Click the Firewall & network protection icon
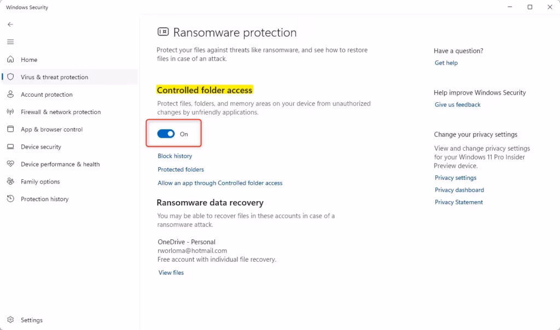The width and height of the screenshot is (560, 330). pyautogui.click(x=10, y=112)
